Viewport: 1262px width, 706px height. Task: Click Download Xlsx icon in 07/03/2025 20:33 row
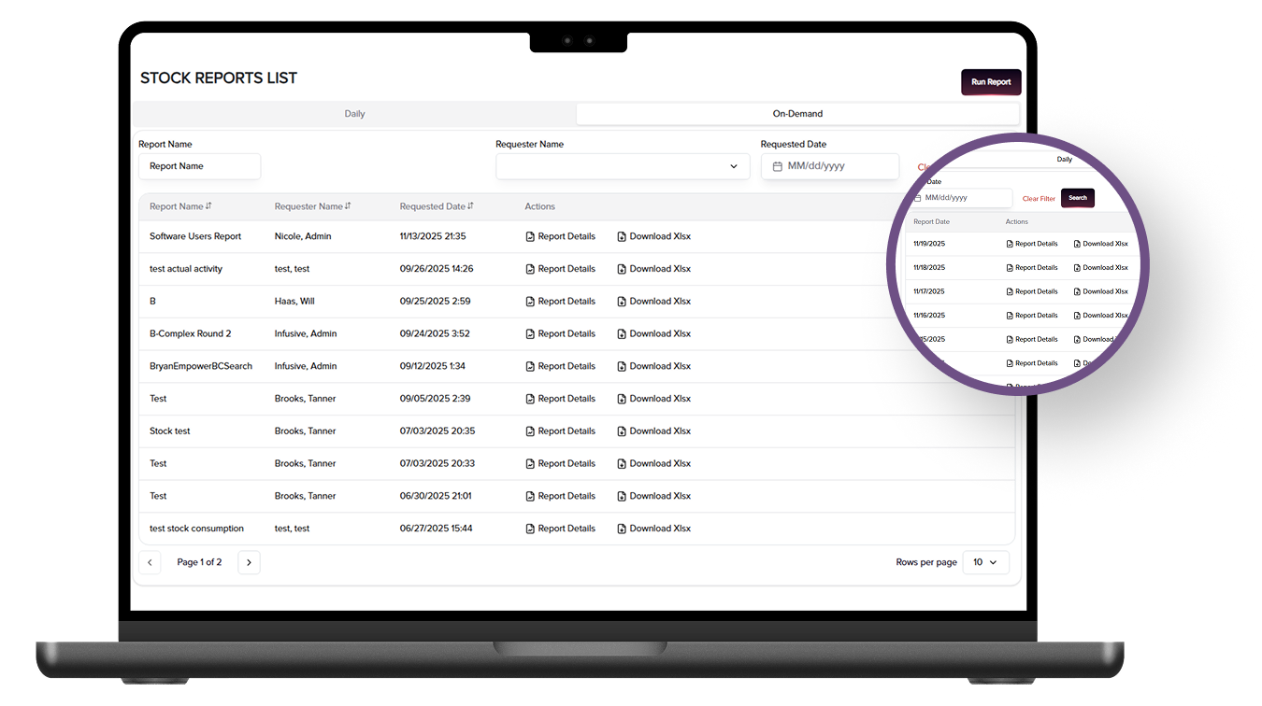622,463
